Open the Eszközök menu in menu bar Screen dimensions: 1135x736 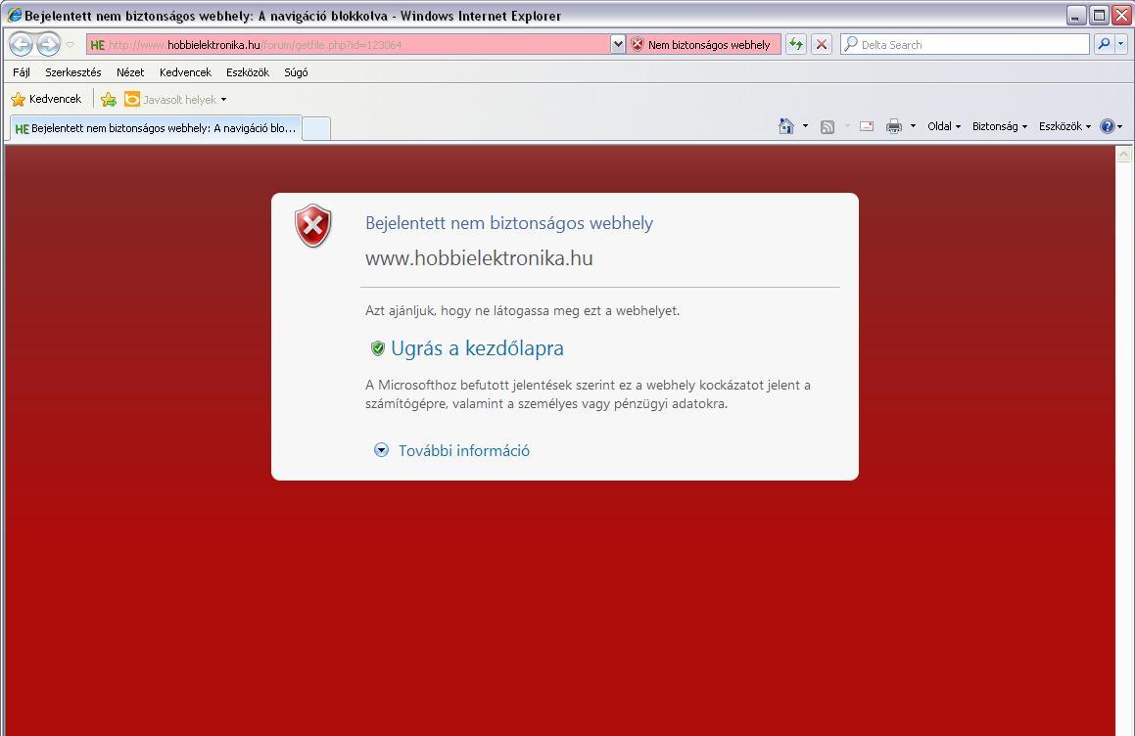coord(248,72)
